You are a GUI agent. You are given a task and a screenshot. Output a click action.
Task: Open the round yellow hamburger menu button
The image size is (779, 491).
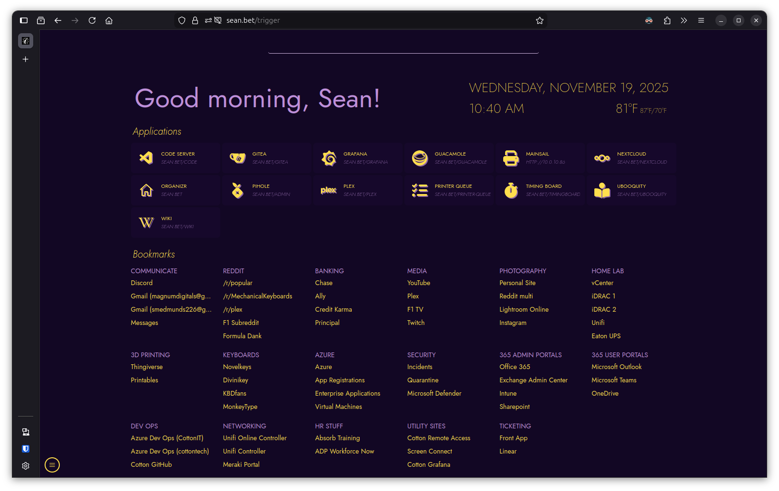52,465
